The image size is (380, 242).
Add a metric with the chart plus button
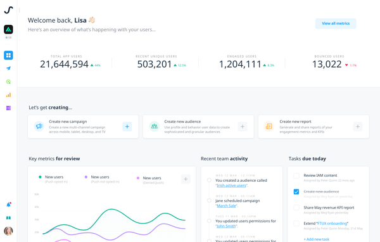(186, 179)
